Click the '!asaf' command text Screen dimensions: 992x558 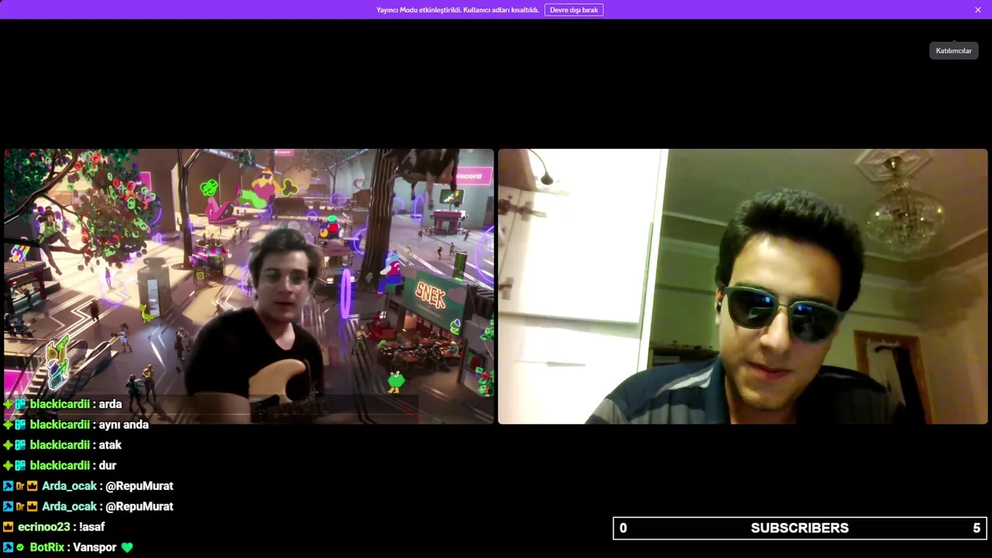point(91,526)
